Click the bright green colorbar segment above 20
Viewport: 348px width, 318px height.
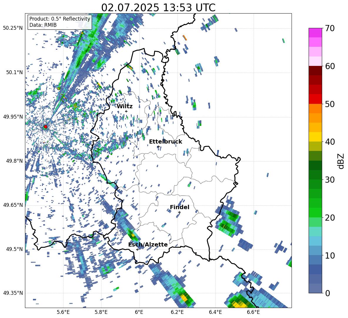[x=315, y=212]
